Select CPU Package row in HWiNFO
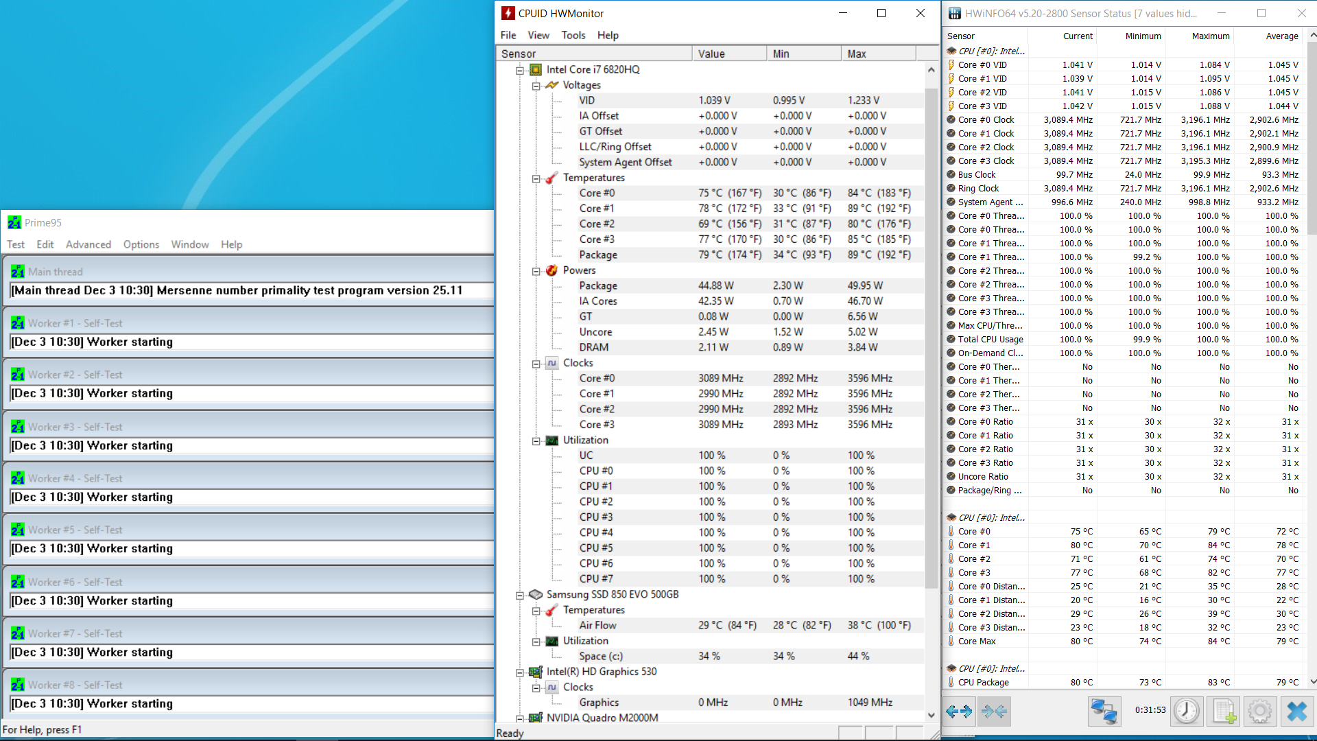Image resolution: width=1317 pixels, height=741 pixels. (x=1124, y=682)
